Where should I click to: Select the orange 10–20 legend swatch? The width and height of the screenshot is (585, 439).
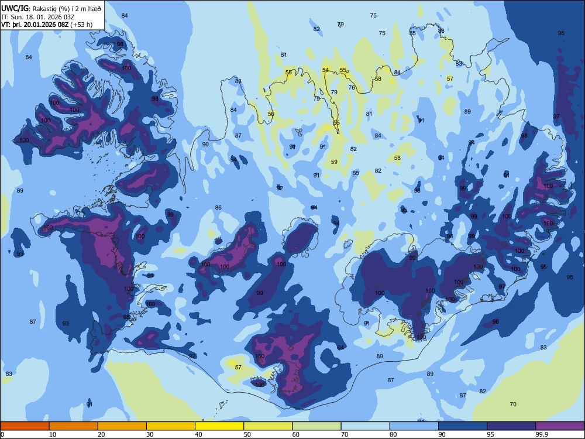(74, 426)
